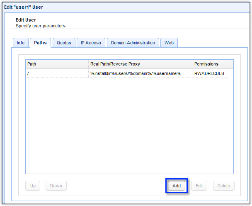Click the Add button
Image resolution: width=252 pixels, height=206 pixels.
tap(177, 186)
